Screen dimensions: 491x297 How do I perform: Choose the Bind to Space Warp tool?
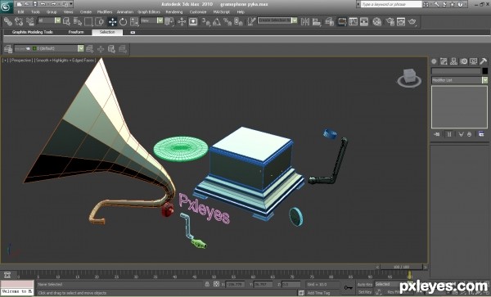(x=30, y=21)
